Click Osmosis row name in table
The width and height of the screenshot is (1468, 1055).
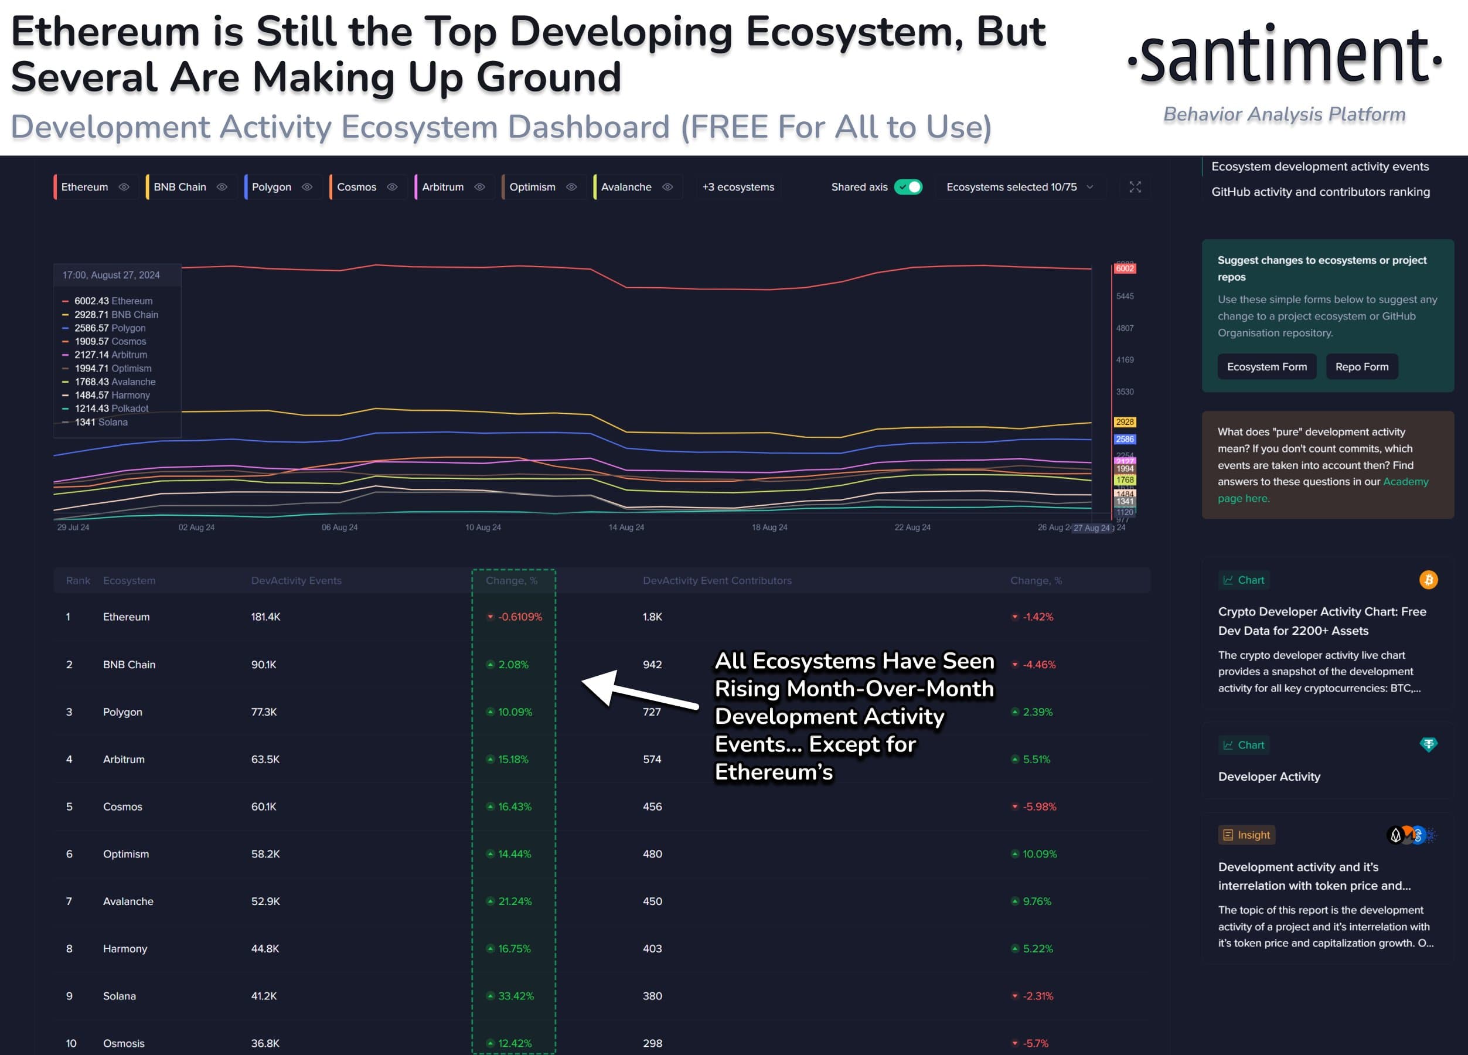[x=124, y=1043]
